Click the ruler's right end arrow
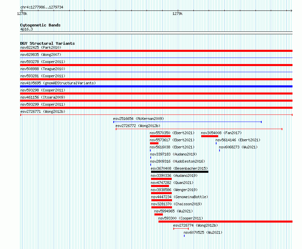Viewport: 302px width, 249px height. pyautogui.click(x=291, y=11)
